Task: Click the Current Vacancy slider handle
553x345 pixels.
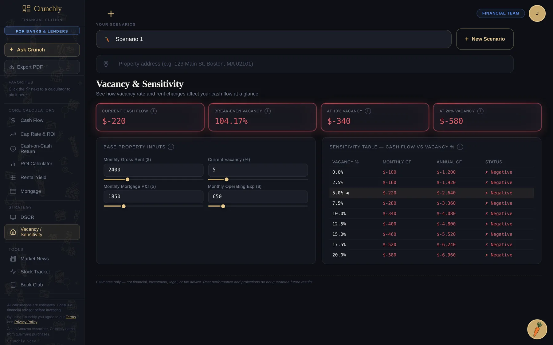Action: click(x=226, y=179)
